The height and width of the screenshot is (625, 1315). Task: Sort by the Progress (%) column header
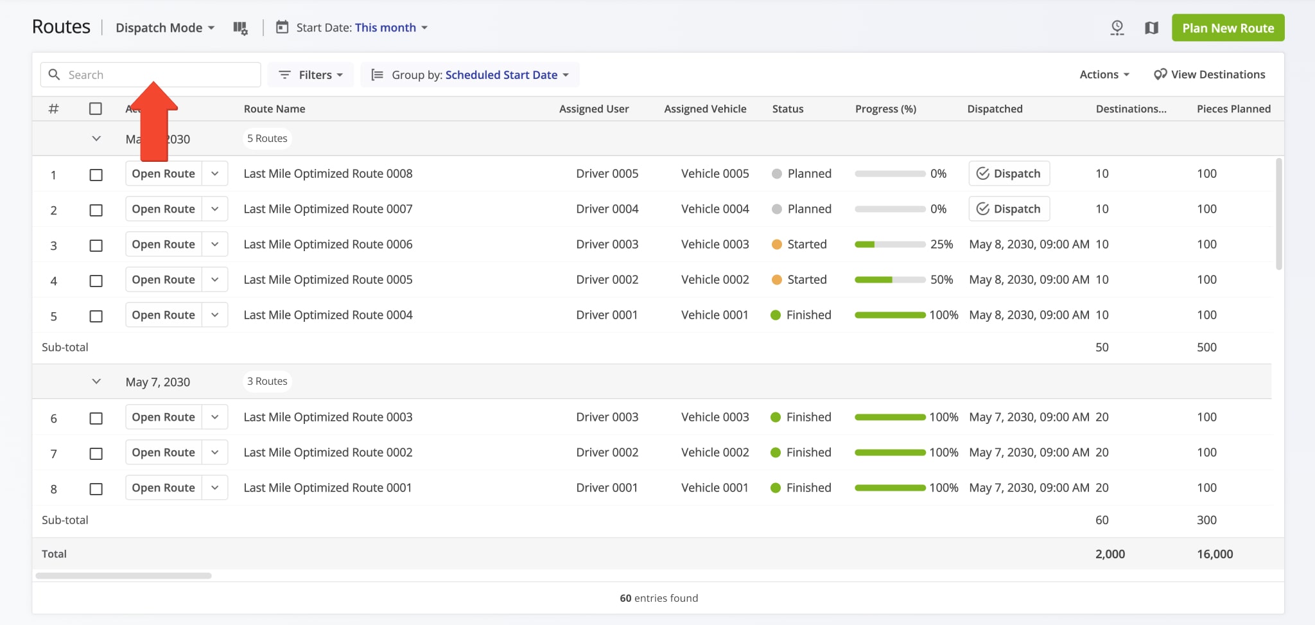tap(885, 109)
